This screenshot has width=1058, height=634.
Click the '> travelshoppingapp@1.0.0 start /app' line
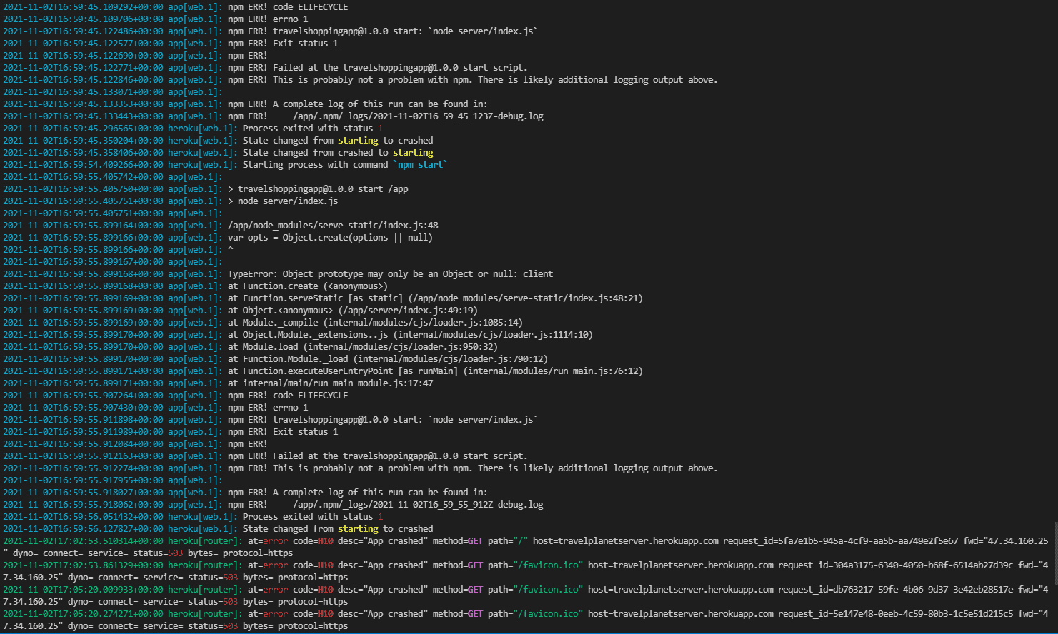206,189
